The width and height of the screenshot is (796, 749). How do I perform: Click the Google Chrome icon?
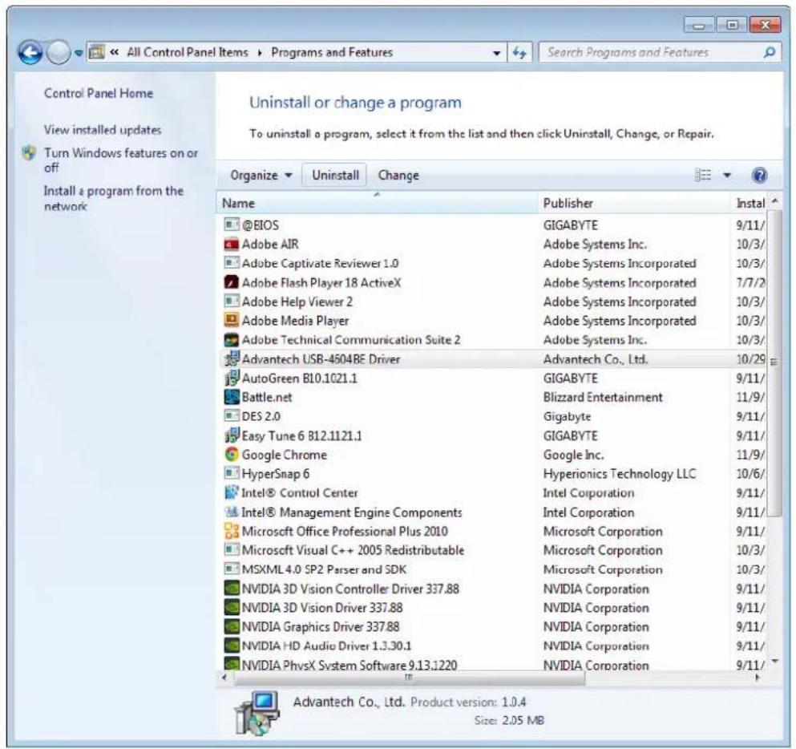232,455
